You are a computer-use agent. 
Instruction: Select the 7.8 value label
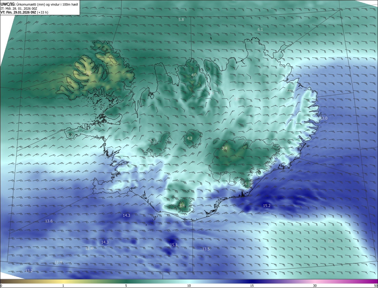(330, 241)
